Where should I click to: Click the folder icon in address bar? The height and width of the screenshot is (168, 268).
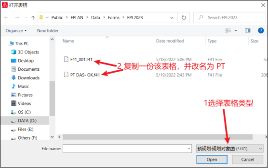[x=41, y=17]
